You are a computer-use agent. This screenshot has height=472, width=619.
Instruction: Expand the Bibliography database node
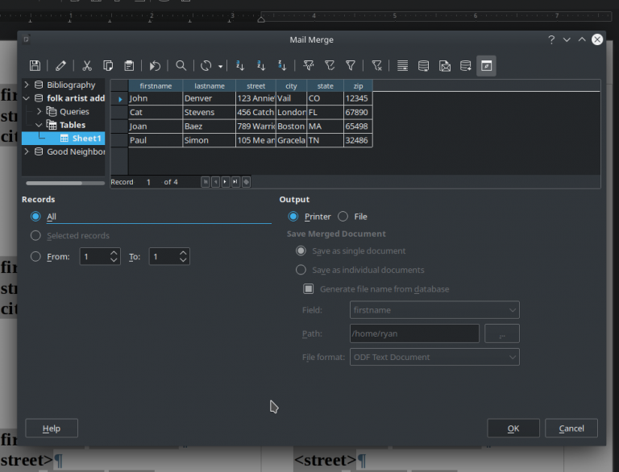coord(27,85)
